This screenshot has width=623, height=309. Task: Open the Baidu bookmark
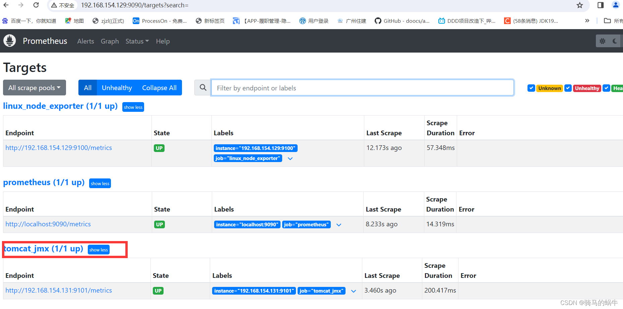point(29,21)
